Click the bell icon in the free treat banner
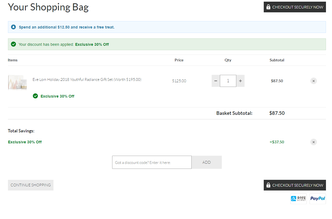Viewport: 332px width, 219px height. pos(13,27)
